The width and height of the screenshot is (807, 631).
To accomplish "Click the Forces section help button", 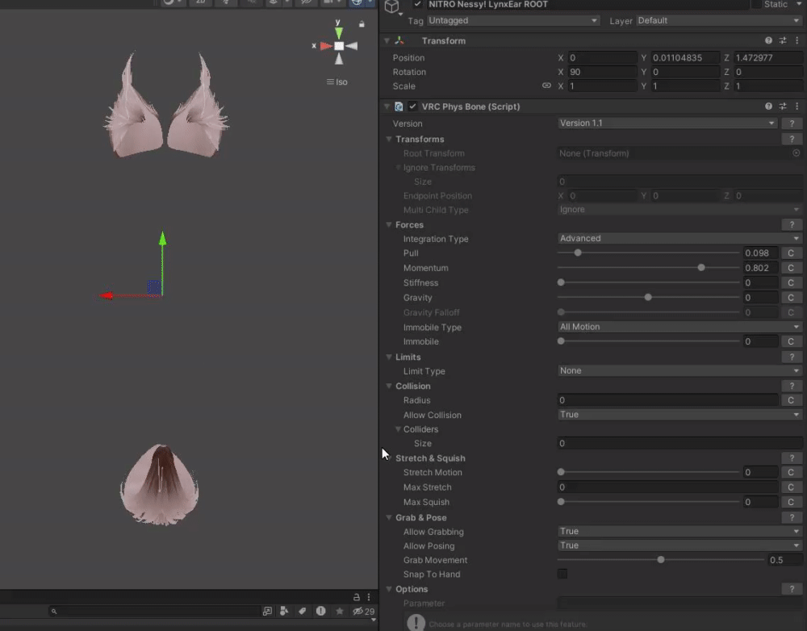I will pos(791,225).
